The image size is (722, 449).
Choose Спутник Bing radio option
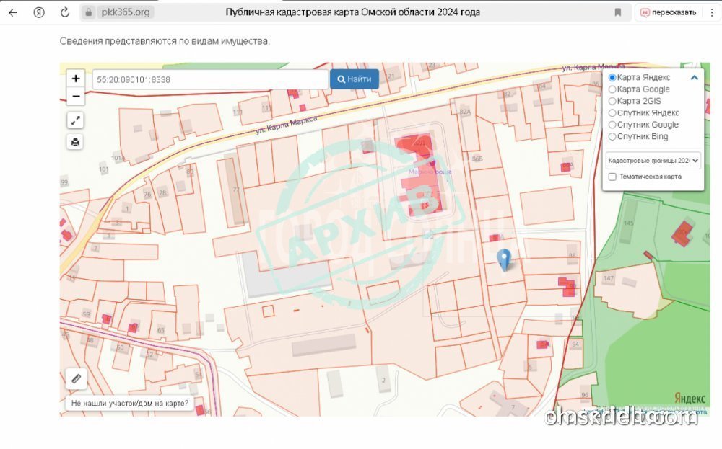(613, 137)
